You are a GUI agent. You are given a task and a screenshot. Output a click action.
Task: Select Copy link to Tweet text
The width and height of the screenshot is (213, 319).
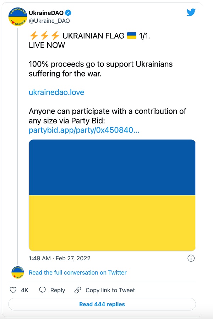[x=110, y=290]
